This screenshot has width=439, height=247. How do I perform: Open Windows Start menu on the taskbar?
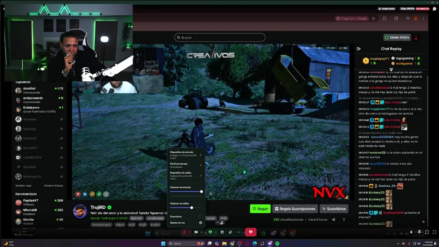pos(163,244)
